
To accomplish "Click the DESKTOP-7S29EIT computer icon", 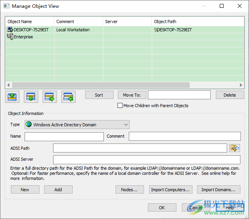I will pyautogui.click(x=10, y=30).
